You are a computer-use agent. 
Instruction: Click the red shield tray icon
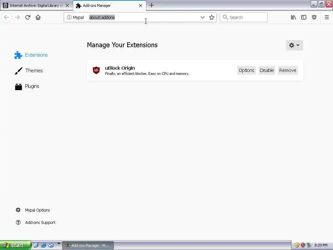point(303,245)
